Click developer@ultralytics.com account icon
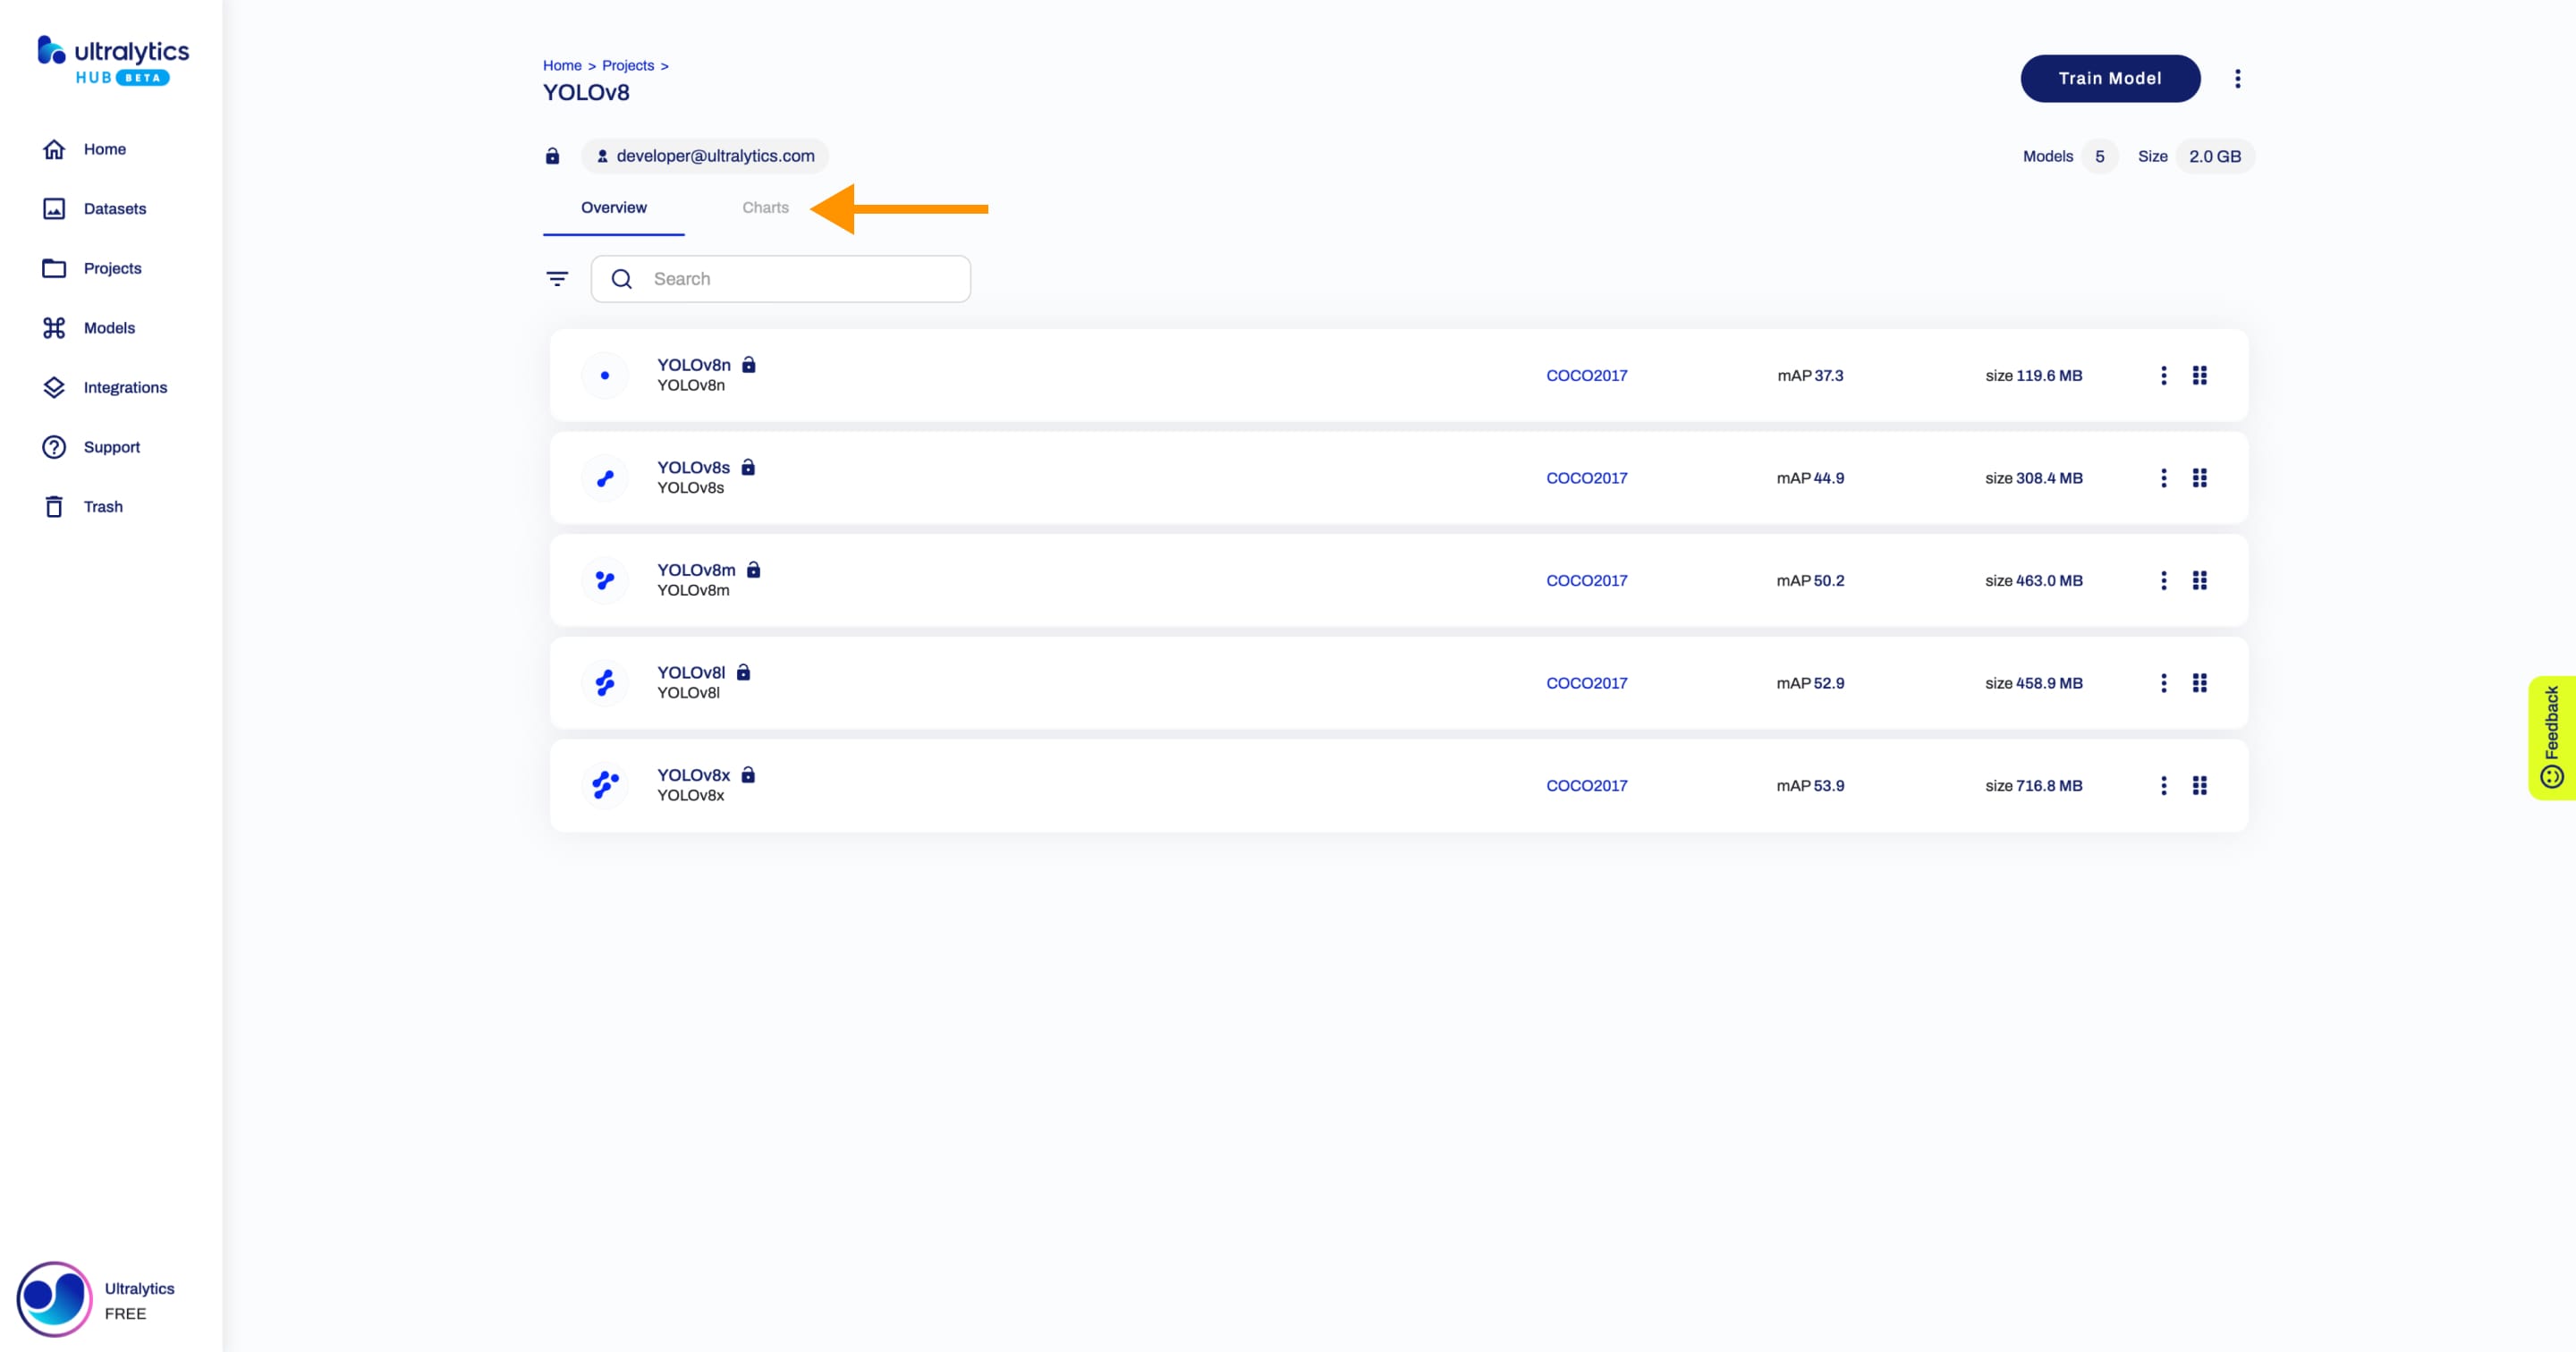Viewport: 2576px width, 1352px height. click(x=599, y=155)
